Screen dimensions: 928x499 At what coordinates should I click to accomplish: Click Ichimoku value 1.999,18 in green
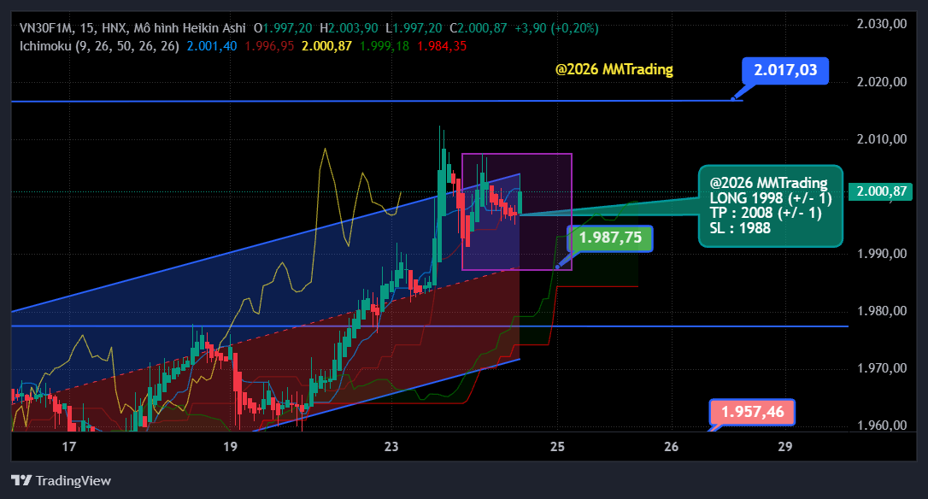tap(384, 45)
